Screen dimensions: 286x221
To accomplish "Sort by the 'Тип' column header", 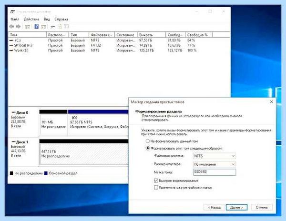I will point(79,35).
